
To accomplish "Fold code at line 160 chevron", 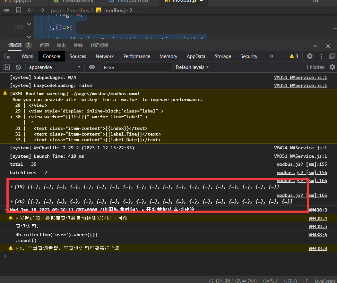I will (29, 24).
